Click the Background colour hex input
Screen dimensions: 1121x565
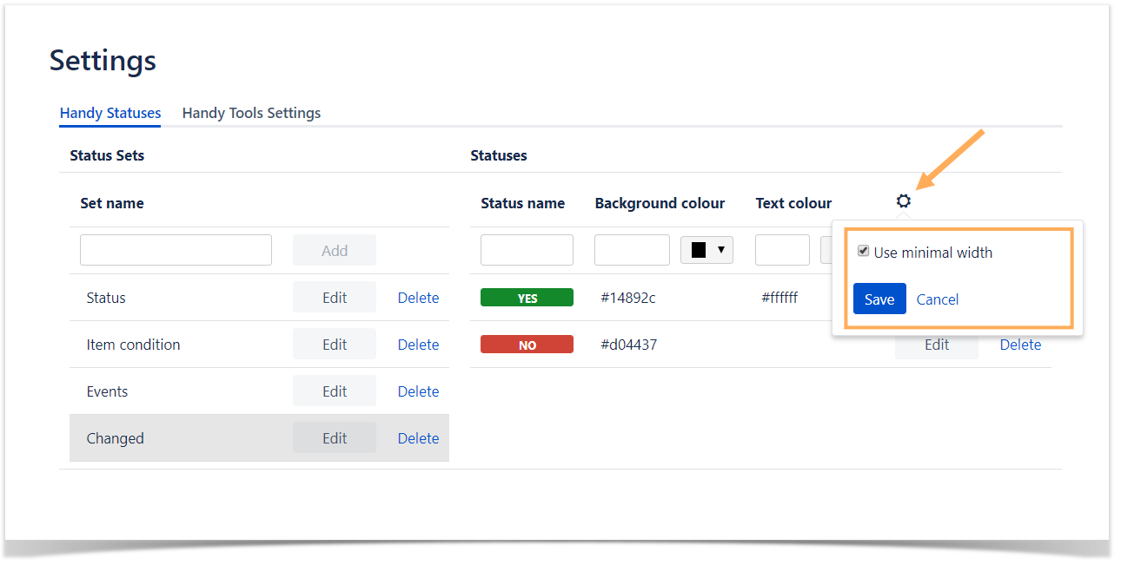pyautogui.click(x=632, y=250)
